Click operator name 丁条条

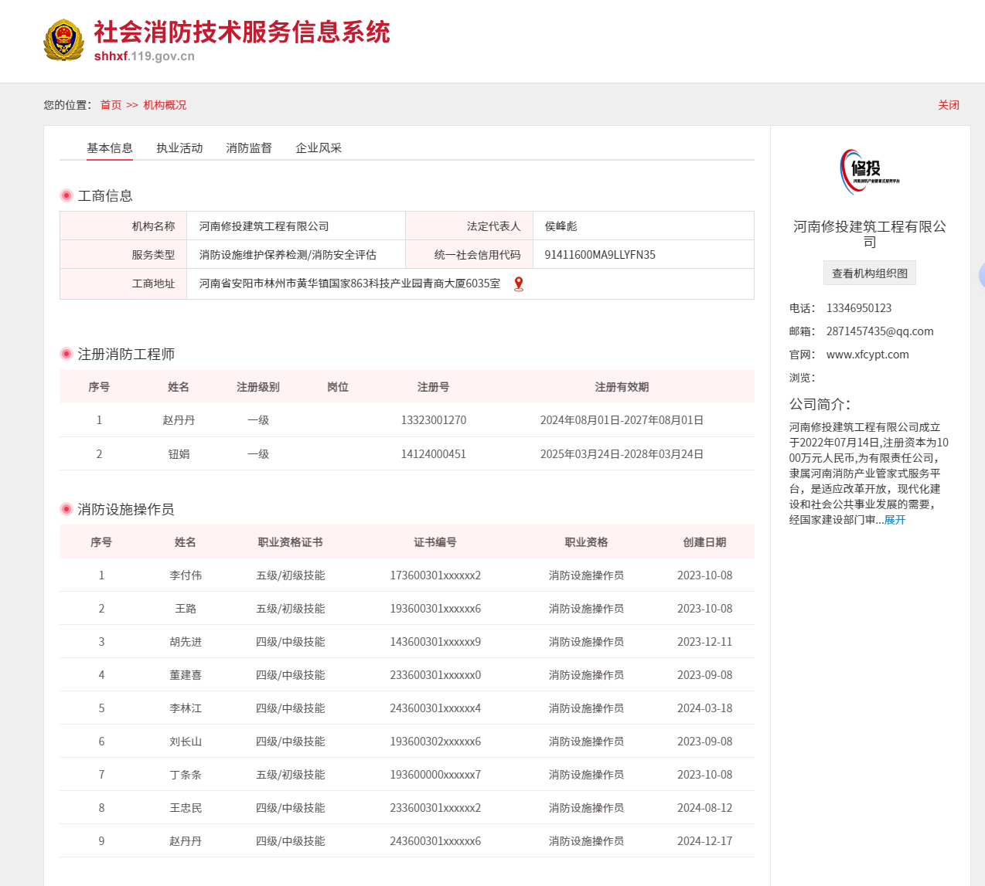click(x=186, y=775)
